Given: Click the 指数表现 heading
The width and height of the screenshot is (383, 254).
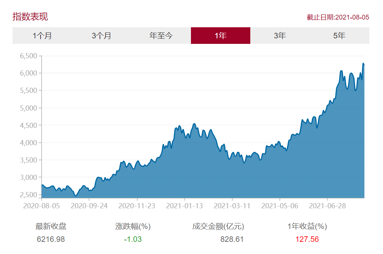Looking at the screenshot, I should (x=30, y=17).
